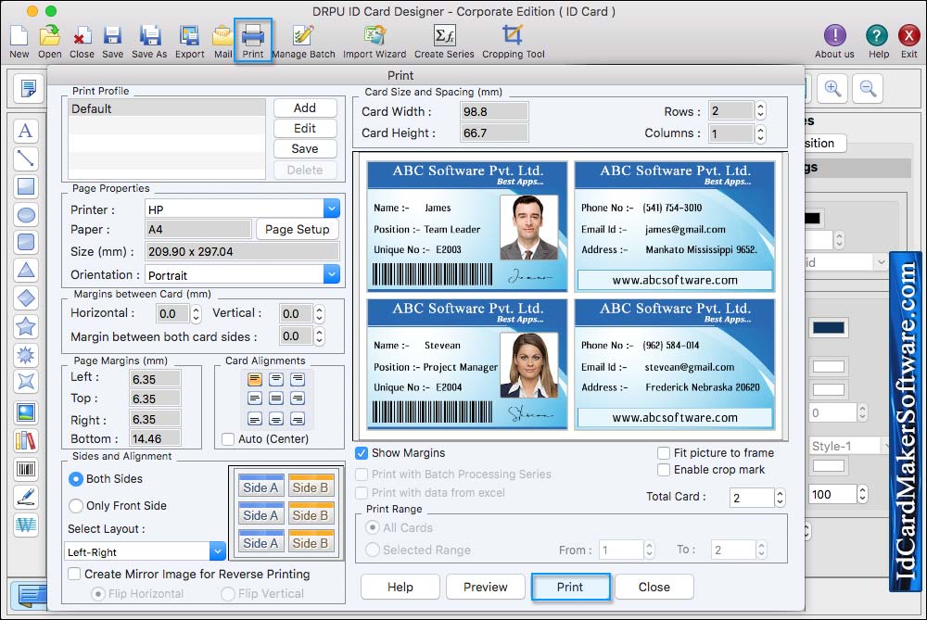Click the black color swatch
The image size is (927, 620).
(x=812, y=218)
